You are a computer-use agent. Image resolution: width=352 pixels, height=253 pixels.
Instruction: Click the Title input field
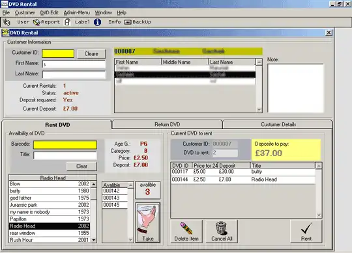coord(65,155)
